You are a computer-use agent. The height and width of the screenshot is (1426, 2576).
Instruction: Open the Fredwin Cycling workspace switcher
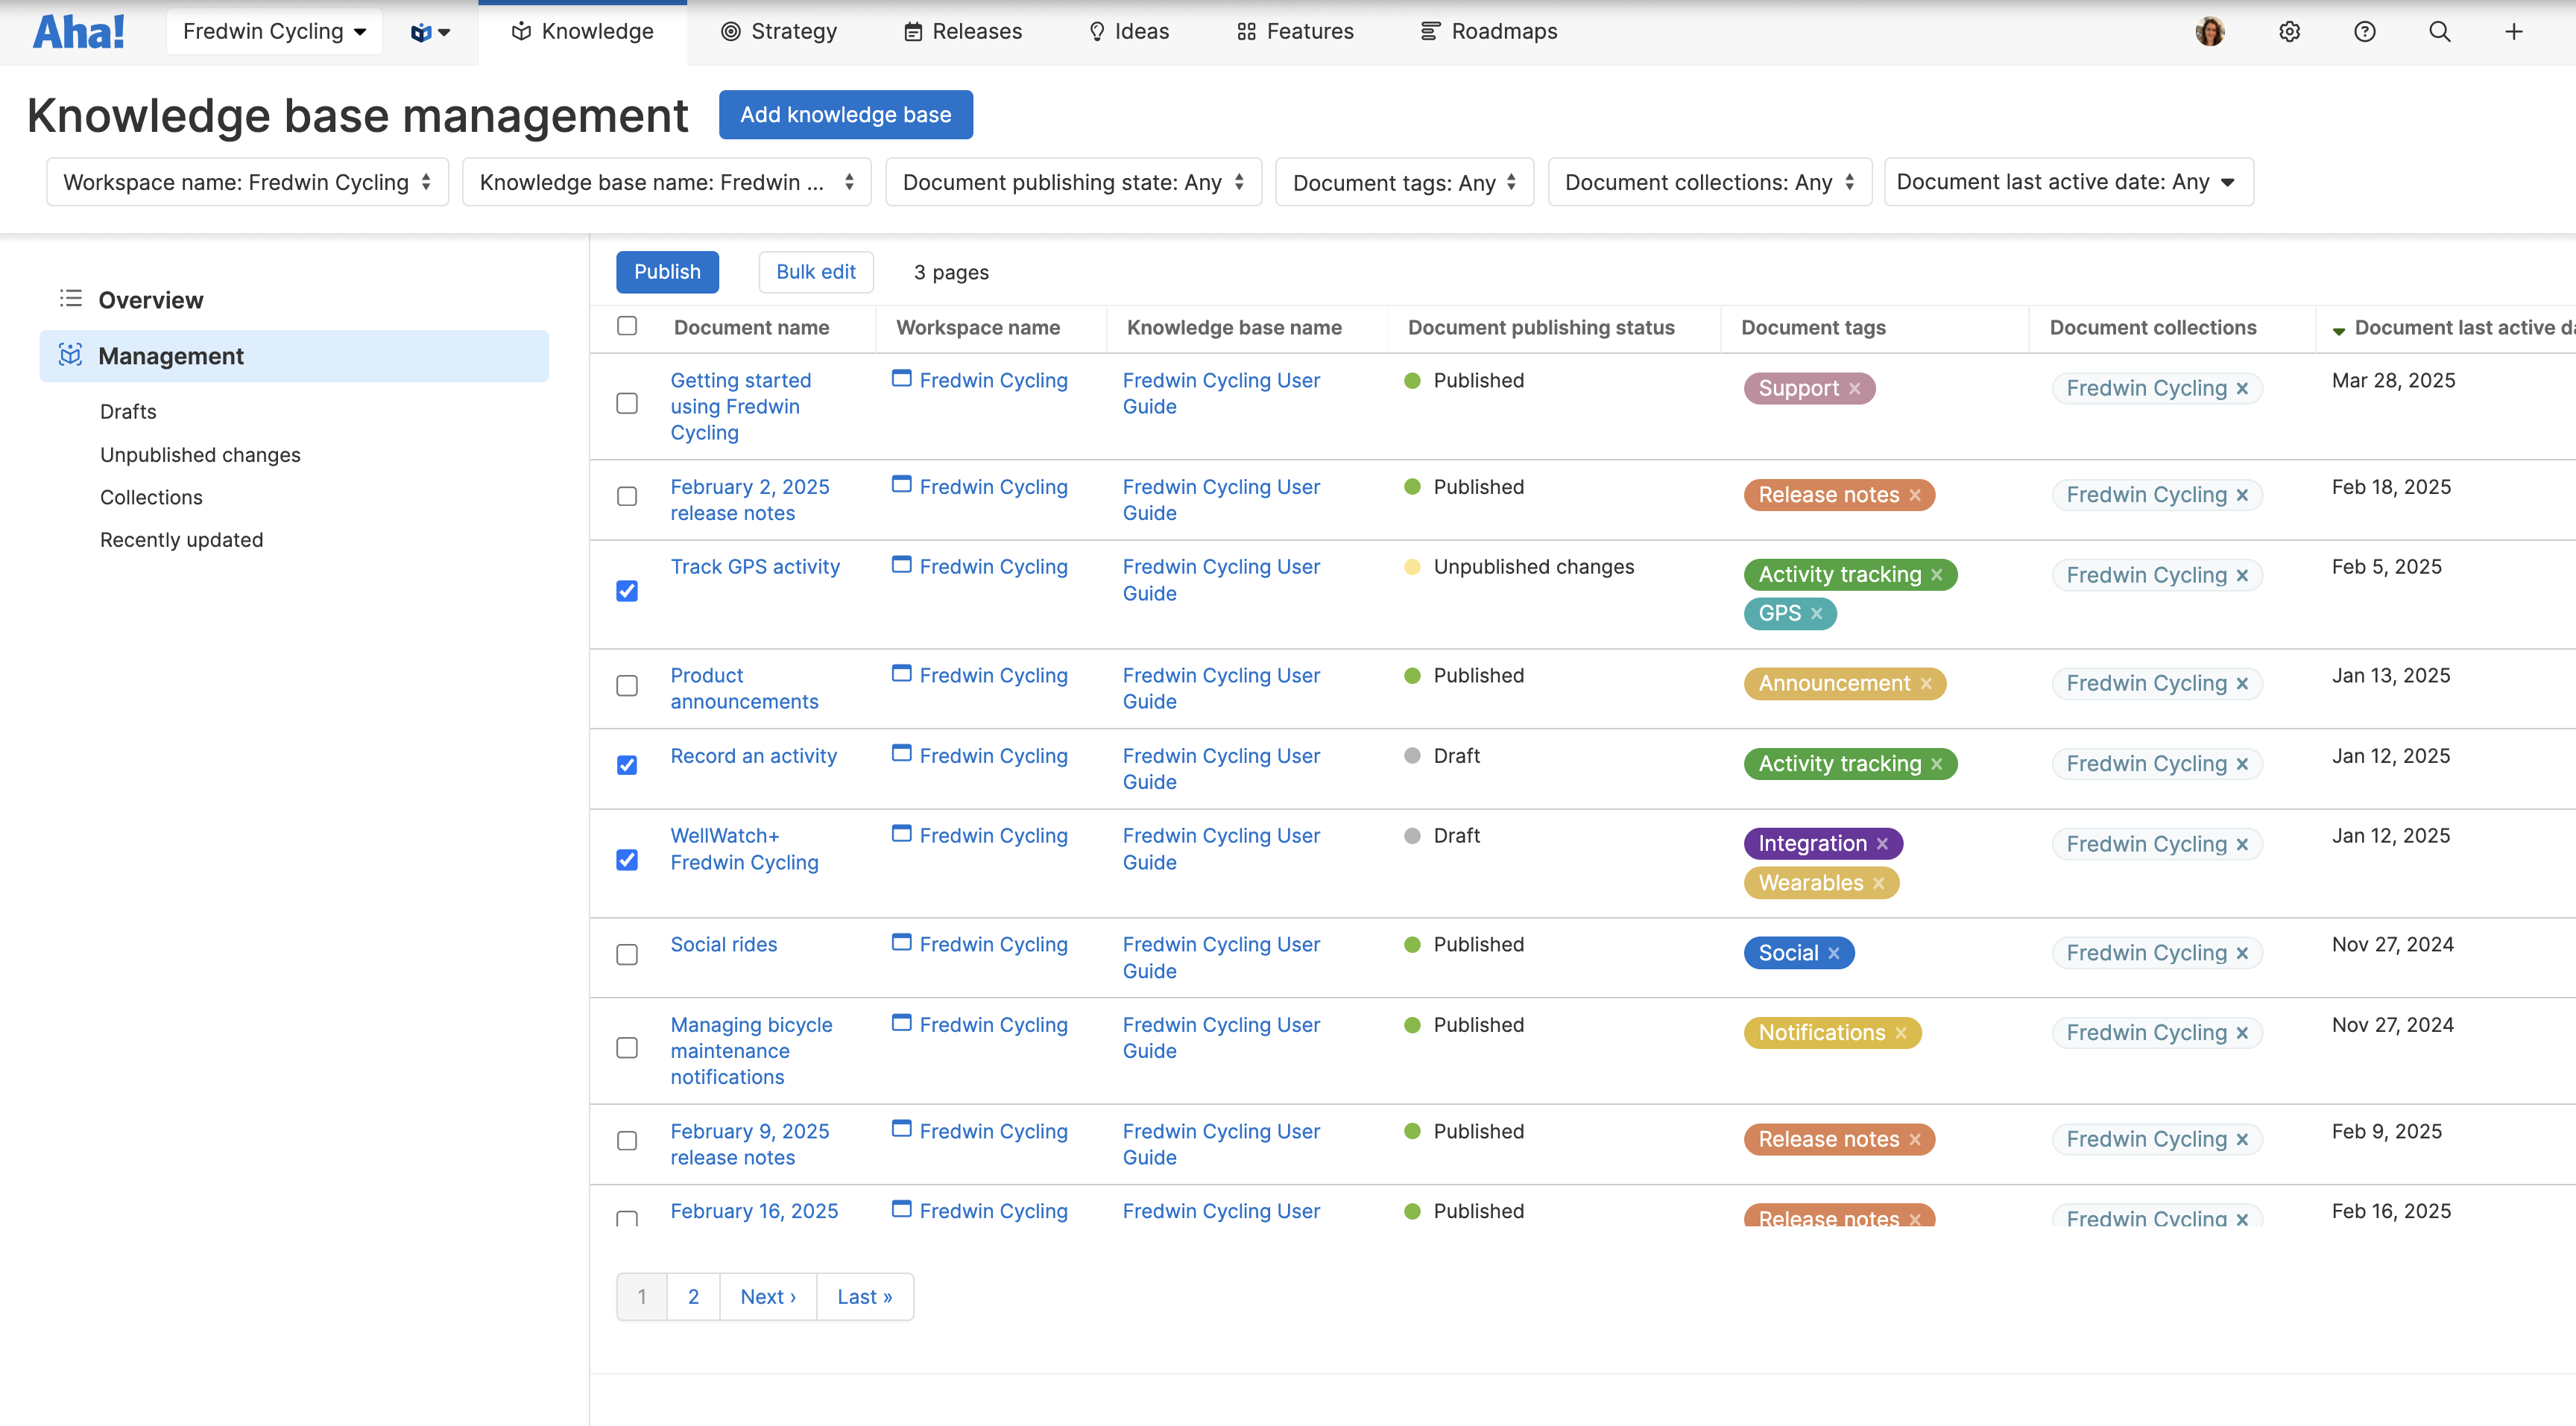coord(274,31)
